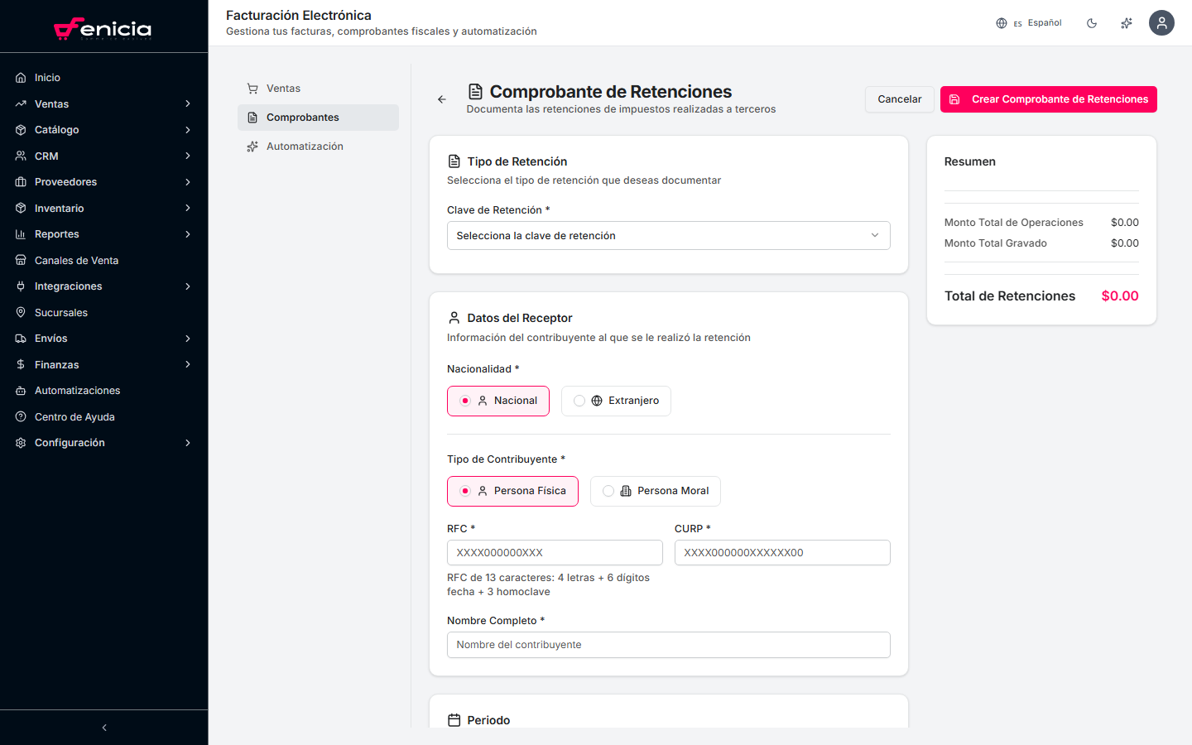
Task: Click the AI sparkles icon in header
Action: (1127, 23)
